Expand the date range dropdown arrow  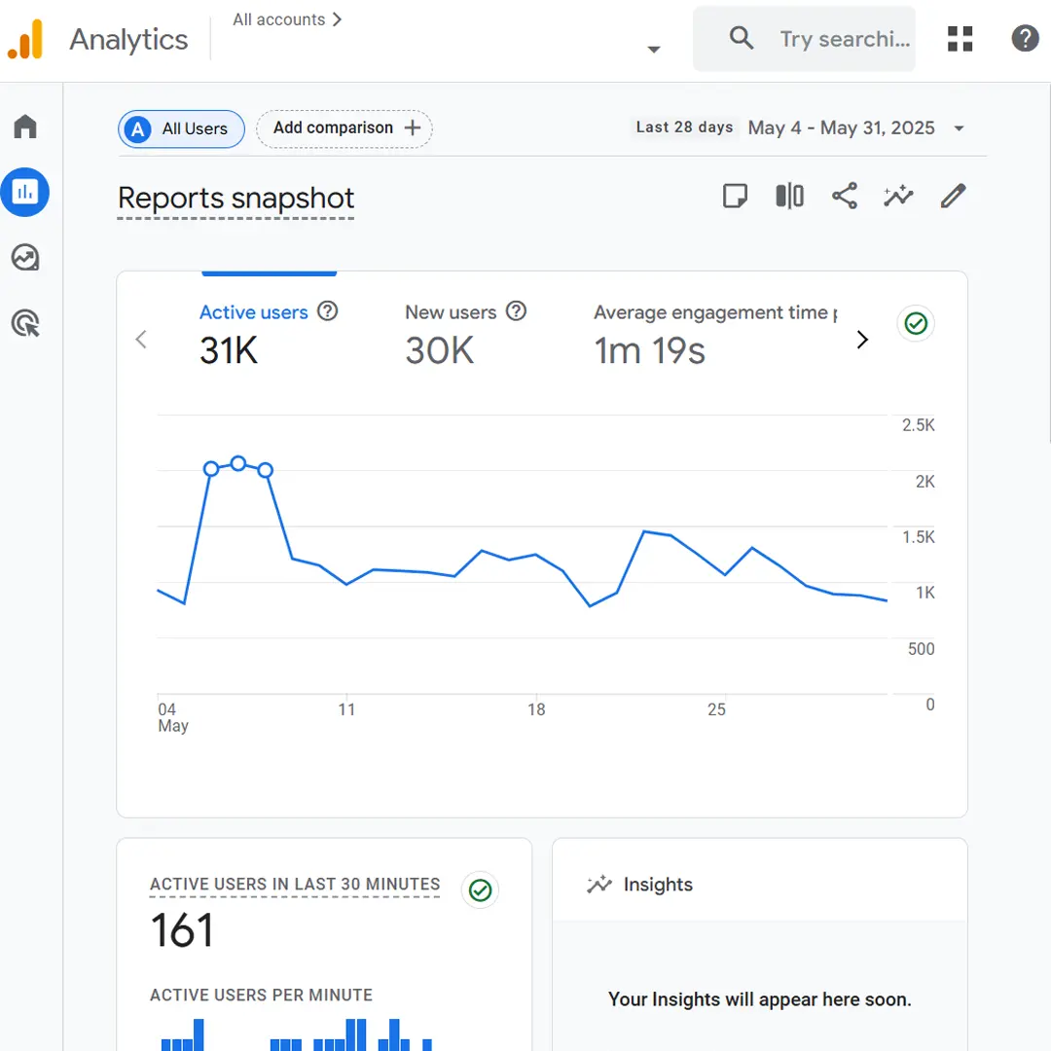coord(959,128)
